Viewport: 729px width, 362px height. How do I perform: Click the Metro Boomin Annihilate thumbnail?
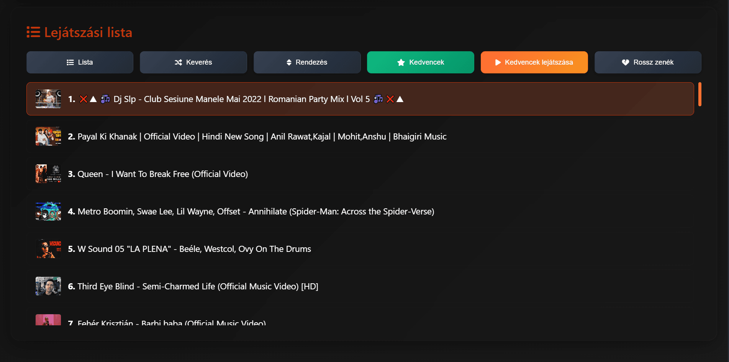(48, 211)
